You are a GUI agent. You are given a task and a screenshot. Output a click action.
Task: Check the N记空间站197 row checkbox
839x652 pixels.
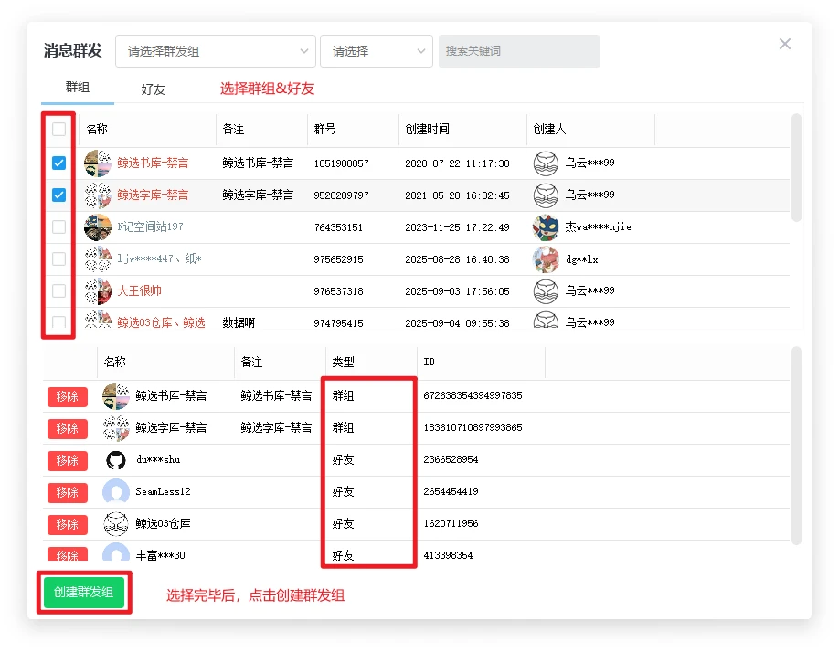pyautogui.click(x=59, y=227)
